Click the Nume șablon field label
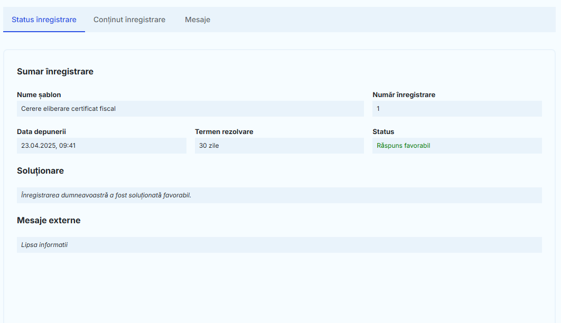The image size is (561, 323). (x=39, y=95)
